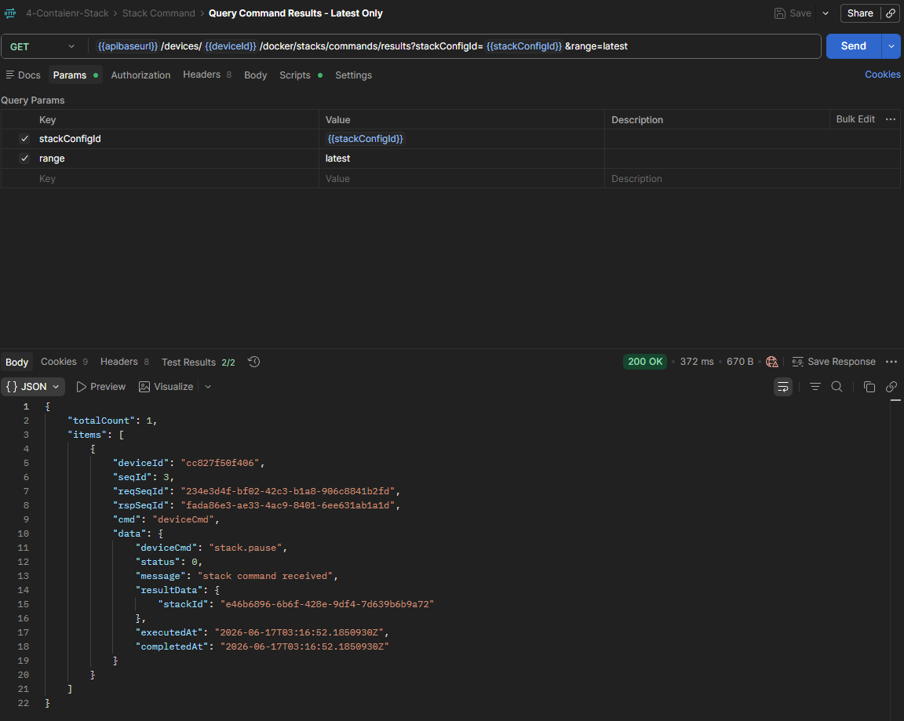Click the Preview play icon
The width and height of the screenshot is (904, 721).
point(82,387)
